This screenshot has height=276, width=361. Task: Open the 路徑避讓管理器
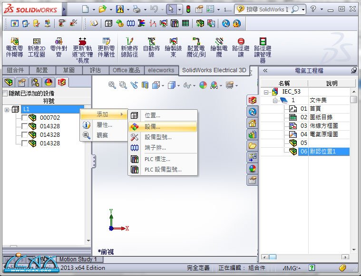pos(263,50)
